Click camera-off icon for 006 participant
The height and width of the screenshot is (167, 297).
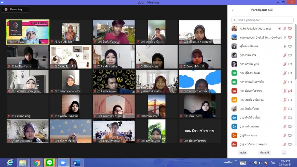(290, 91)
